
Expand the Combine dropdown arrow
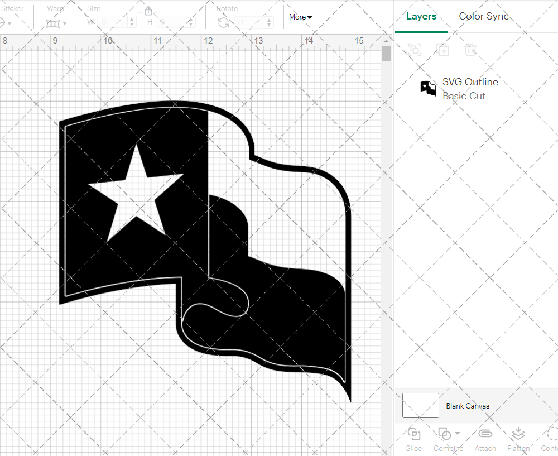tap(458, 433)
